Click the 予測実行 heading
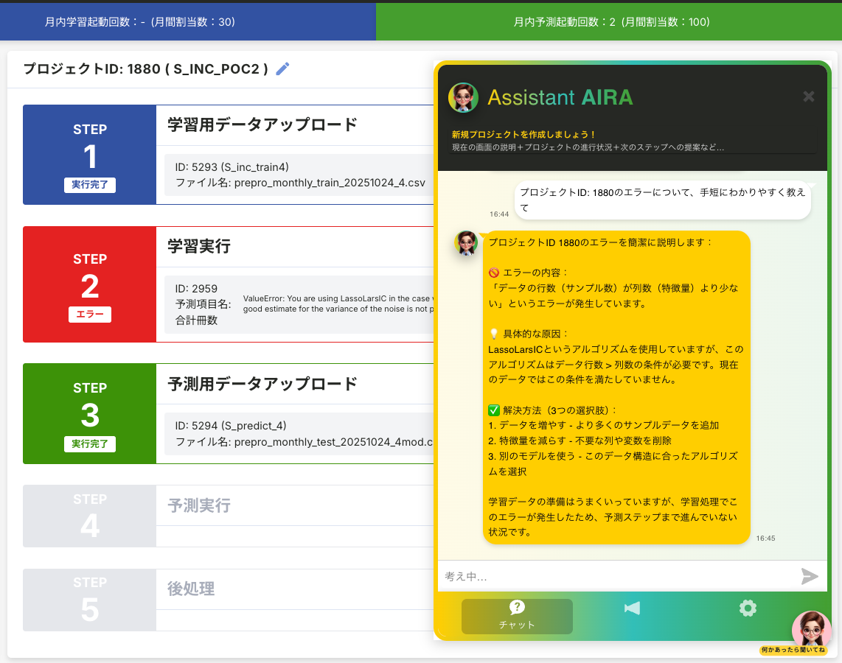 [199, 505]
